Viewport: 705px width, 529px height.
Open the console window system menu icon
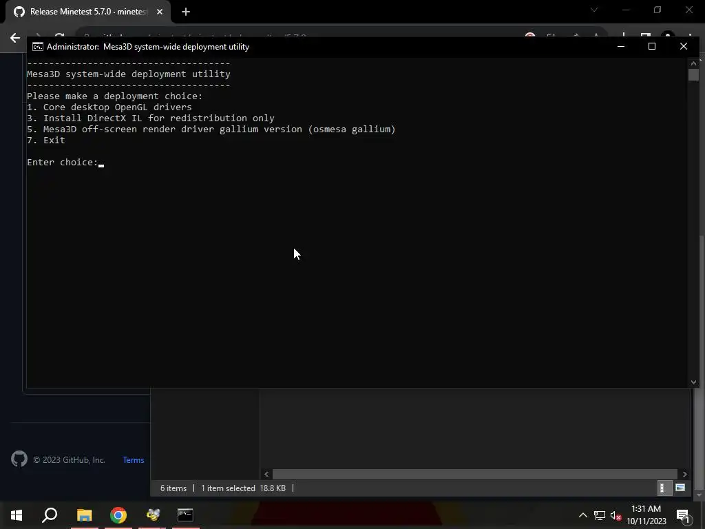coord(38,47)
